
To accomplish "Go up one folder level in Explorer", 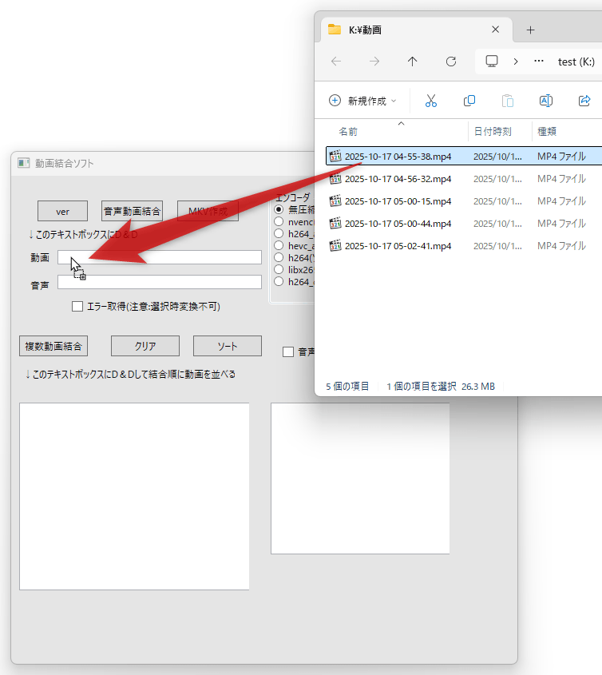I will tap(412, 62).
